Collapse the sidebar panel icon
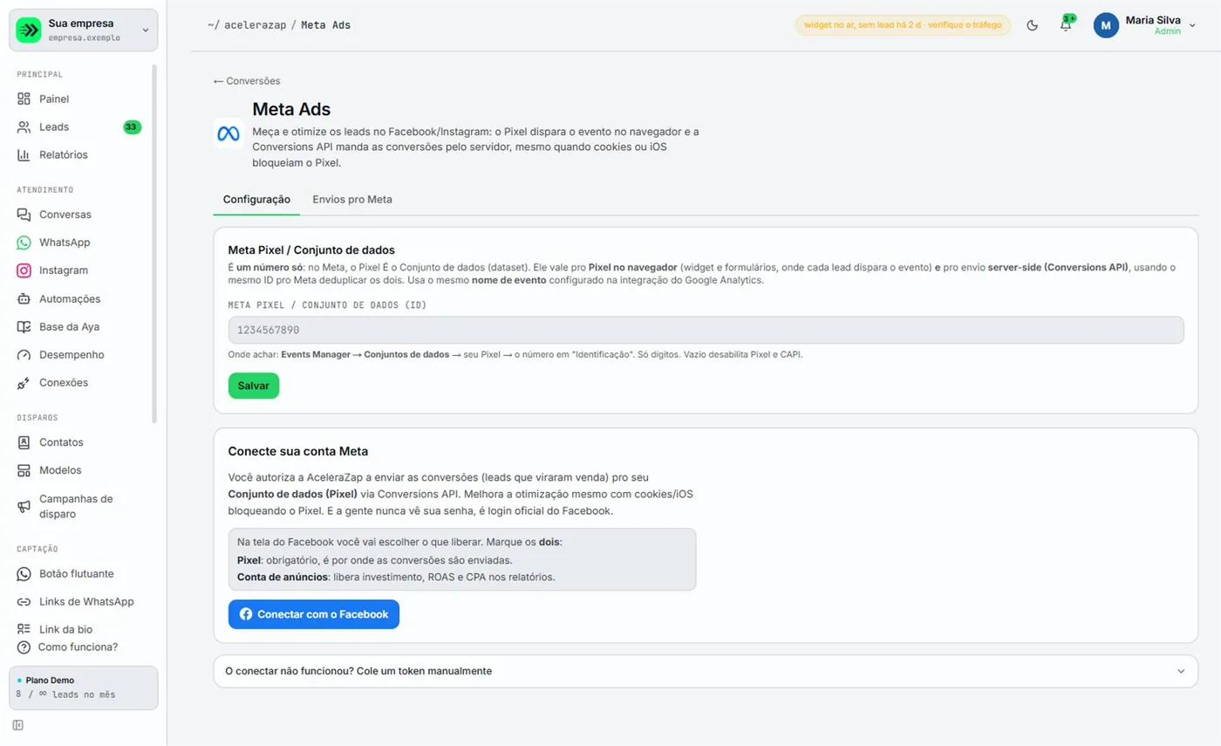 point(18,725)
